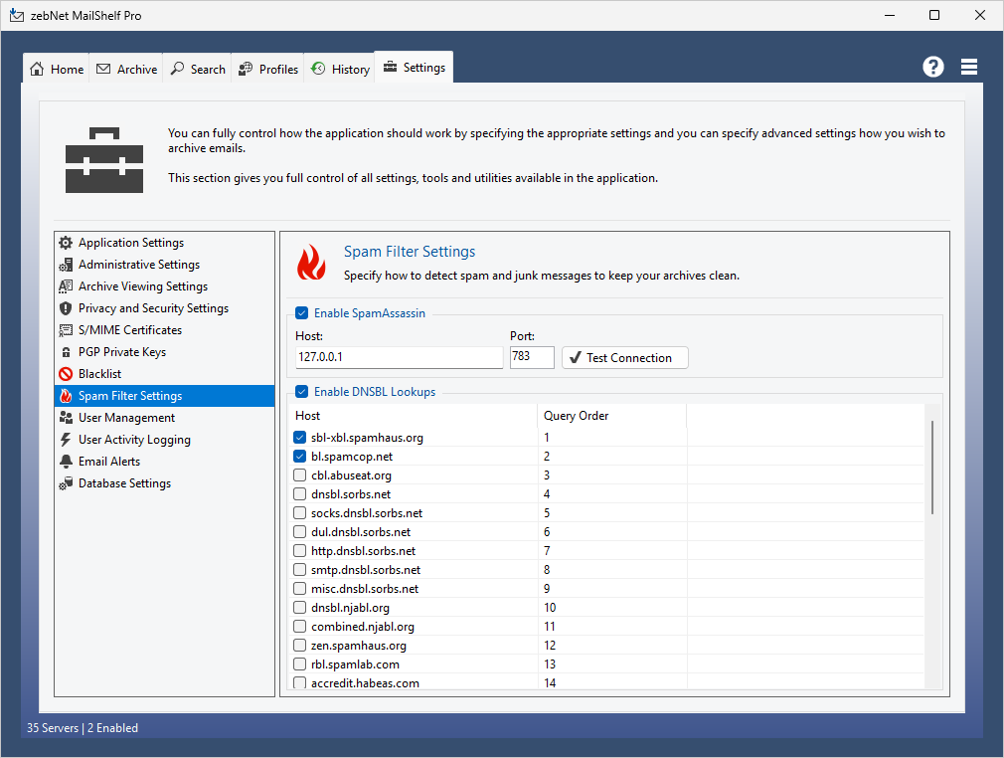This screenshot has height=758, width=1004.
Task: Click the Application Settings gear icon
Action: tap(66, 243)
